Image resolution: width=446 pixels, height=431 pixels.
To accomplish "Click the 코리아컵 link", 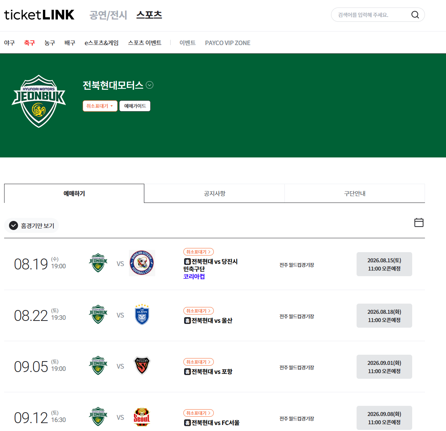I will pos(194,277).
